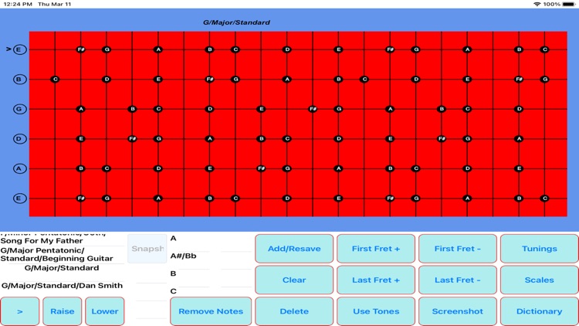Tap the E note dot on the top E string

click(338, 49)
